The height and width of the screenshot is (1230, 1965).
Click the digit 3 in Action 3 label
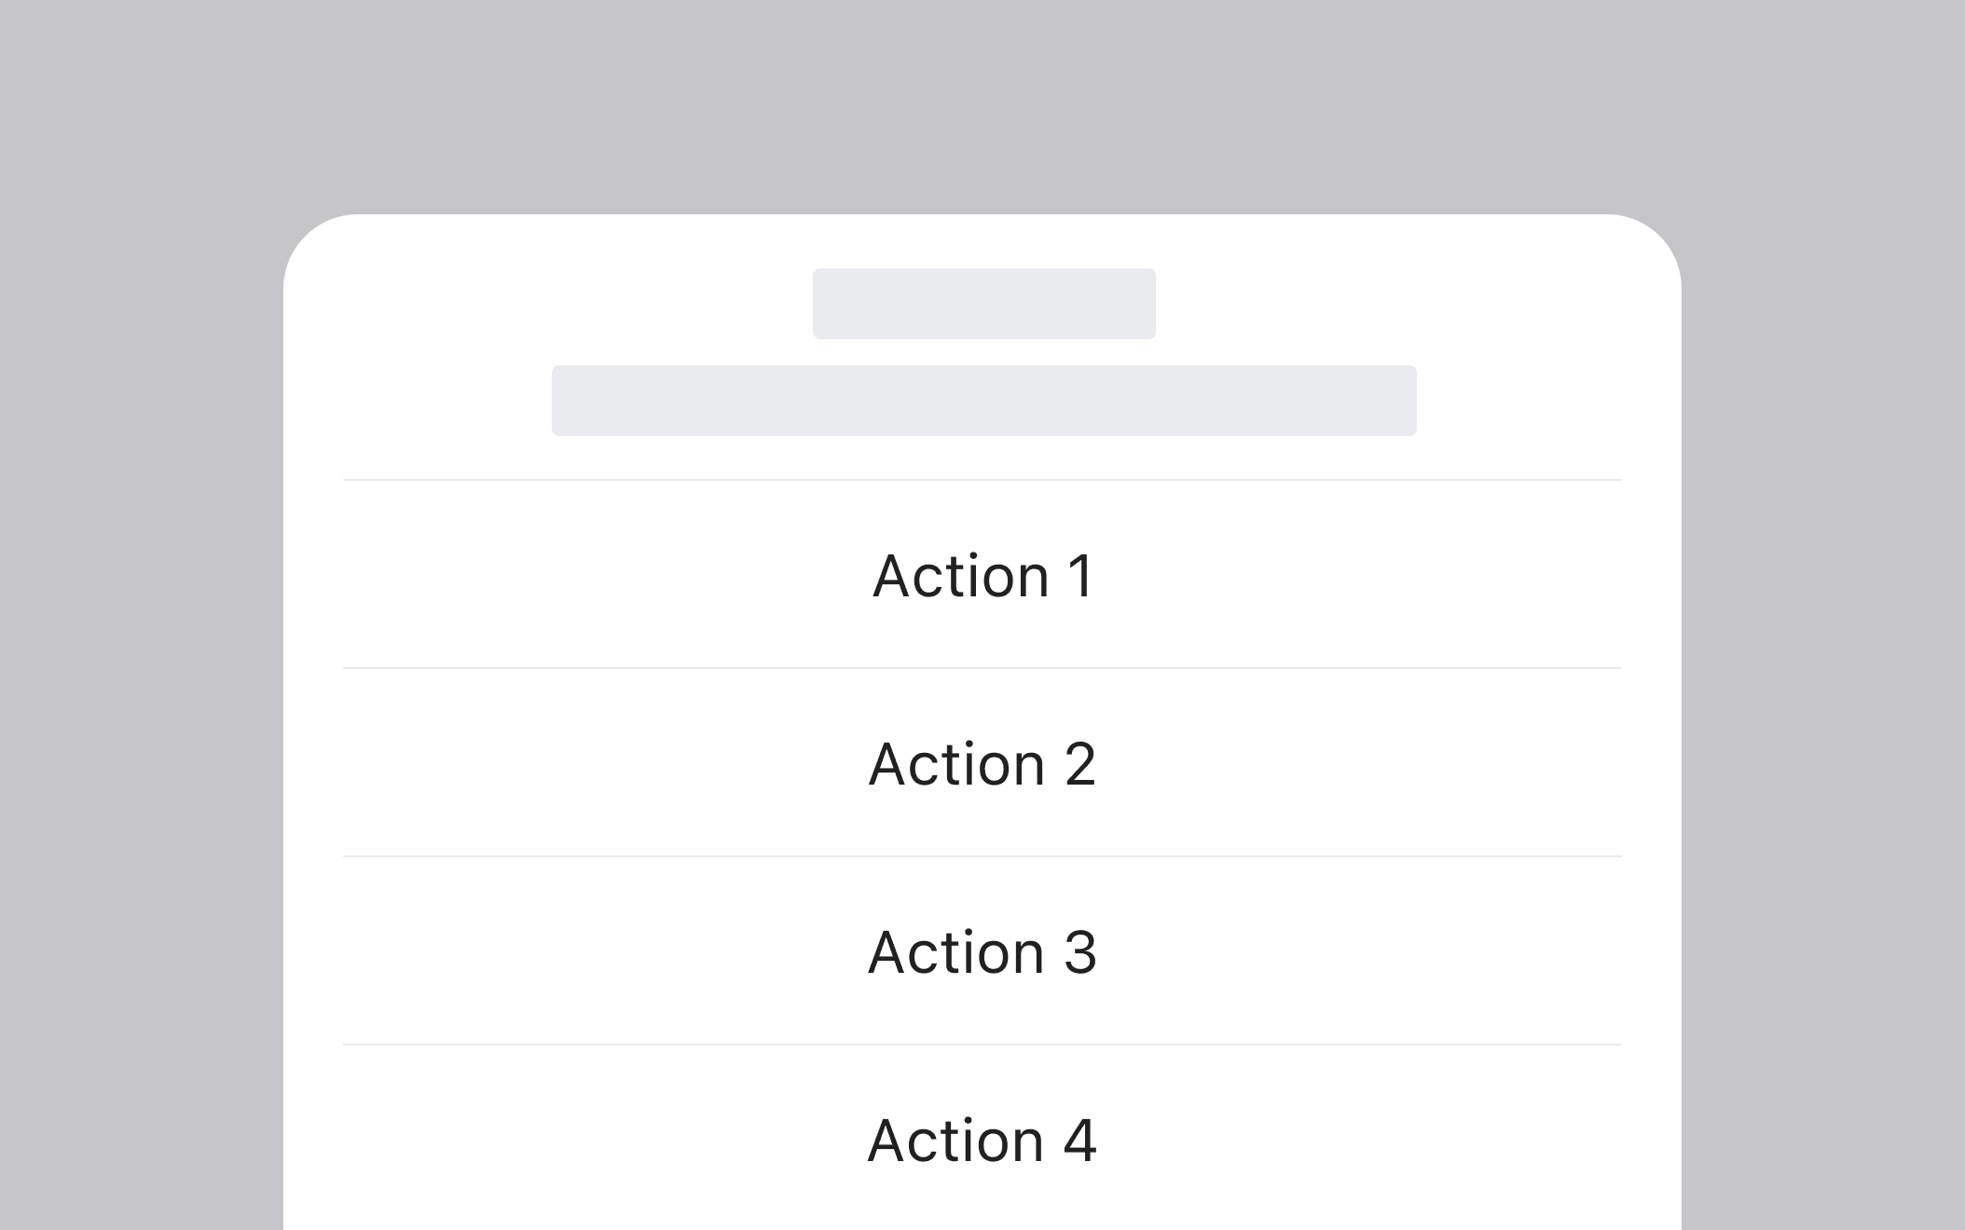1080,952
